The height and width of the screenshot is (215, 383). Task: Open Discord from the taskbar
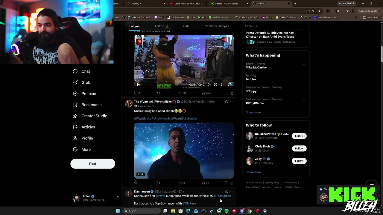coord(242,211)
